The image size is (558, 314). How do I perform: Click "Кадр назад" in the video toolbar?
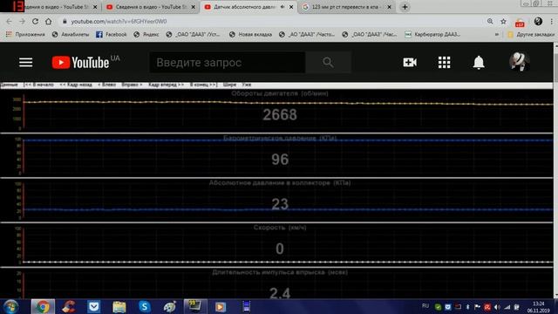point(76,85)
